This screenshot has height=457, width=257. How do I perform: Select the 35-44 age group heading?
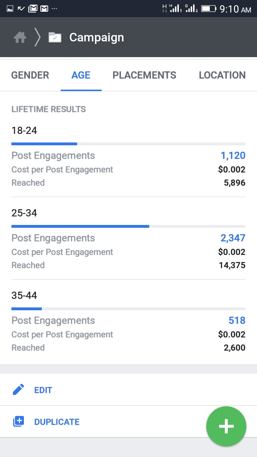(24, 296)
